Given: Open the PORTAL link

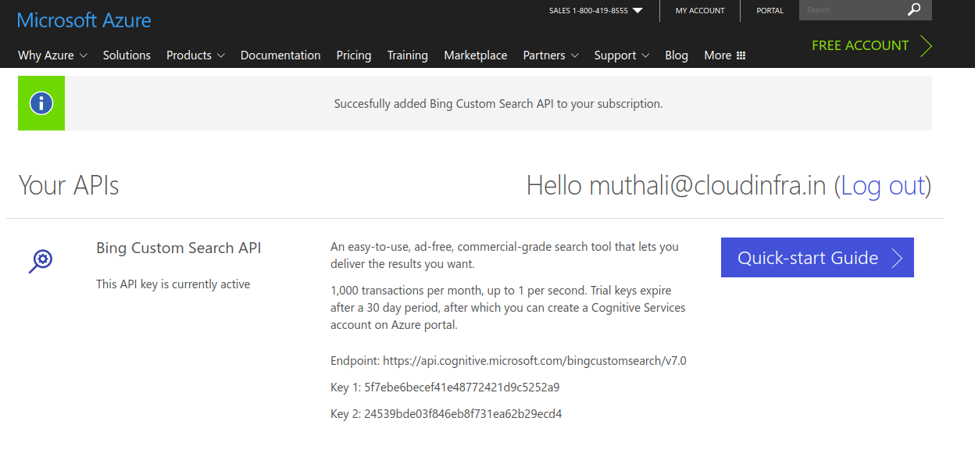Looking at the screenshot, I should click(x=770, y=10).
